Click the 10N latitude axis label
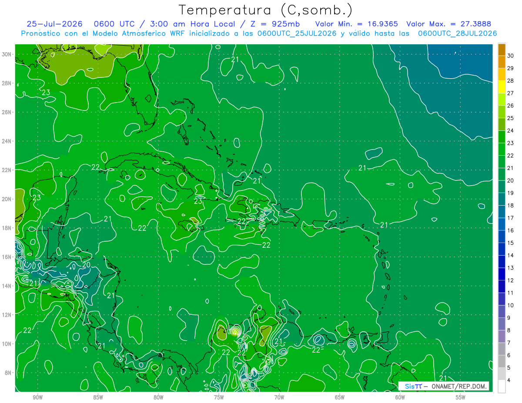This screenshot has width=522, height=403. click(7, 343)
